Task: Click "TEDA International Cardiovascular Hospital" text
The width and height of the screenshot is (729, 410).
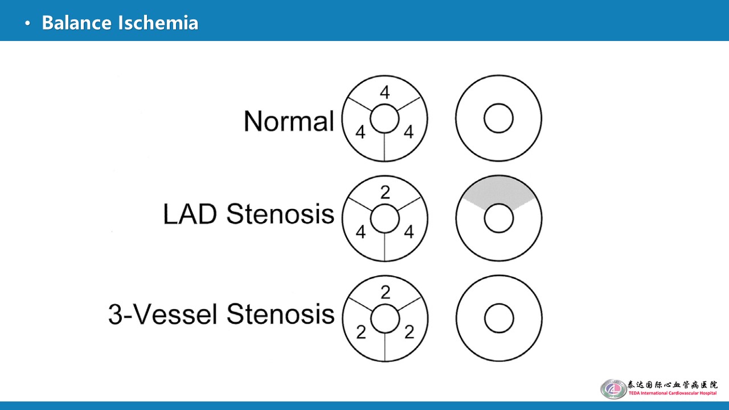Action: pyautogui.click(x=673, y=393)
